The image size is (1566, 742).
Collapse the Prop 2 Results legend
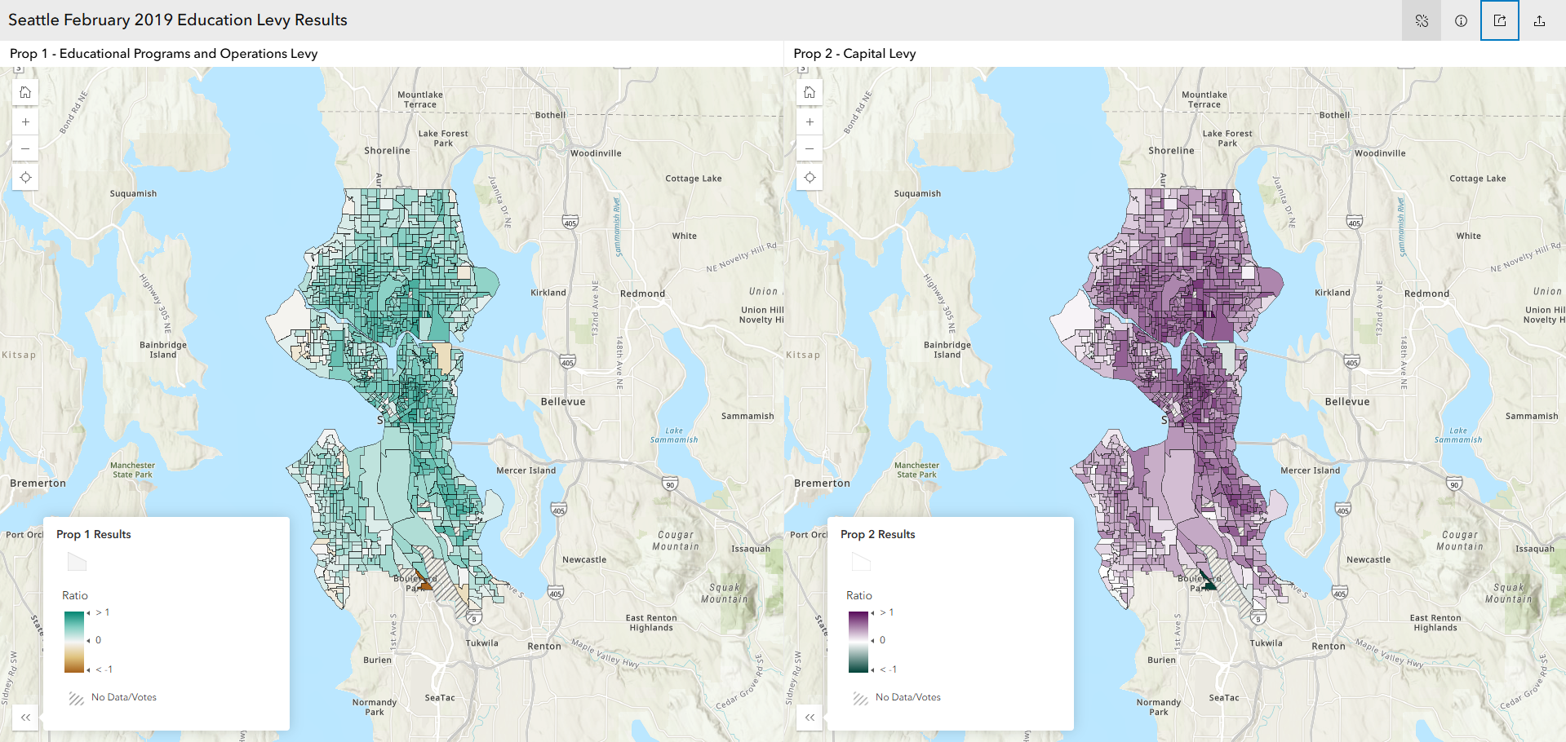810,718
